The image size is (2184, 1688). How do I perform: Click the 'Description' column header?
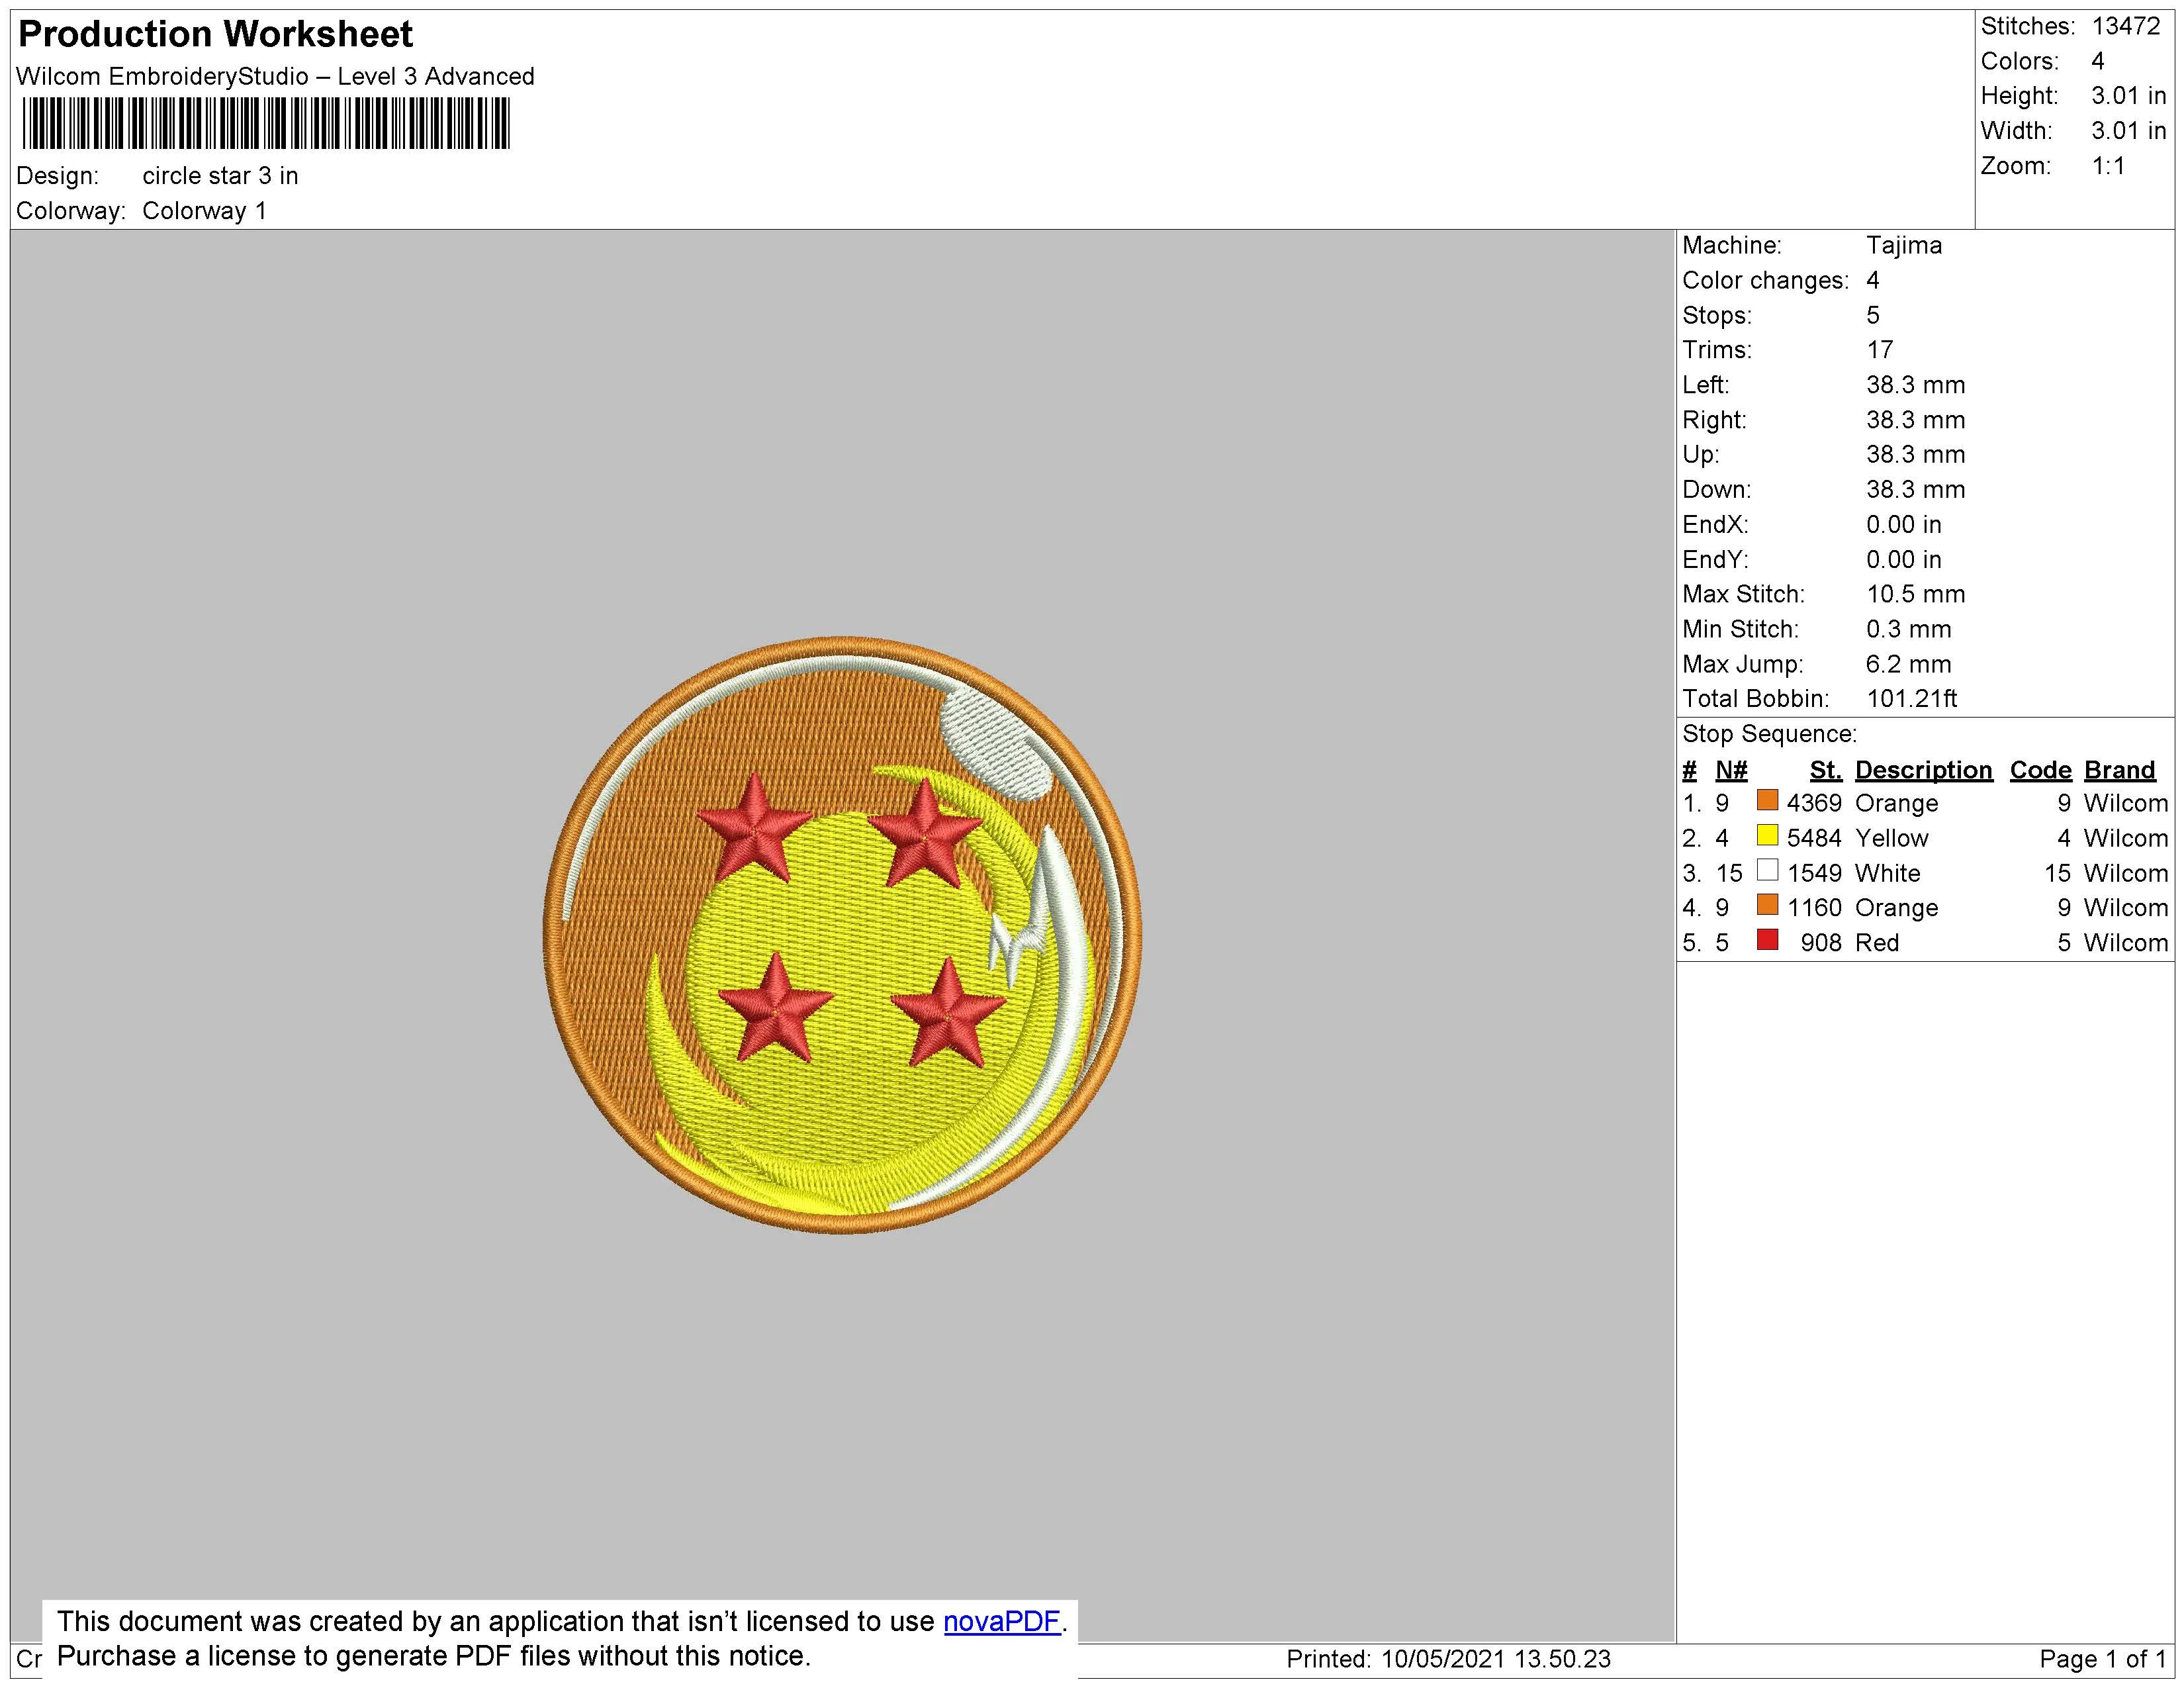click(1923, 770)
